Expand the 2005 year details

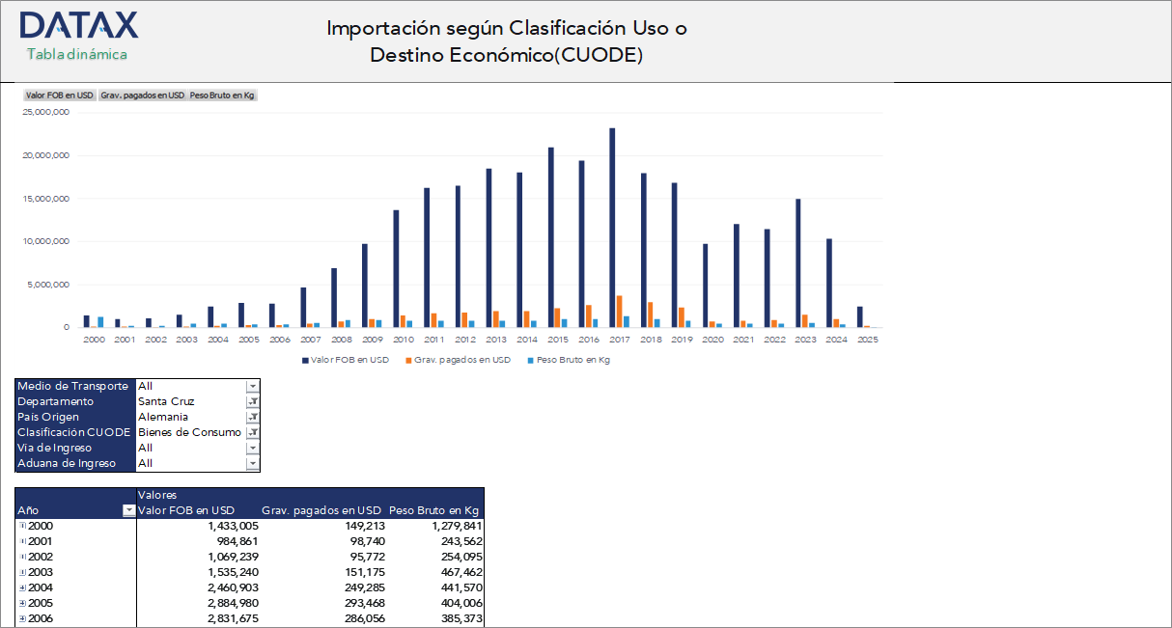click(x=21, y=602)
